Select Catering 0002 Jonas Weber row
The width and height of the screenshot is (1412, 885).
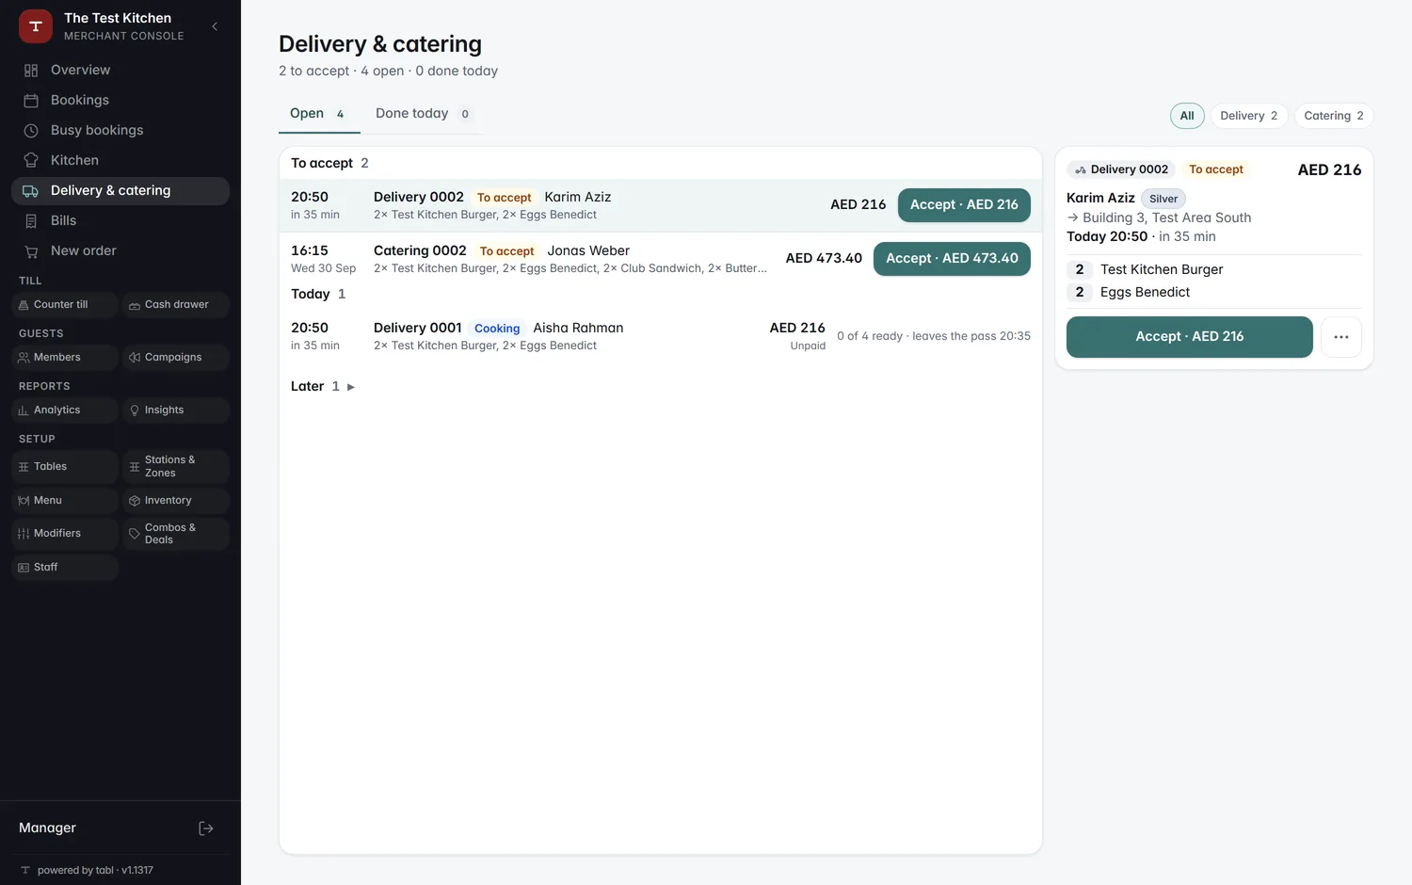point(660,259)
